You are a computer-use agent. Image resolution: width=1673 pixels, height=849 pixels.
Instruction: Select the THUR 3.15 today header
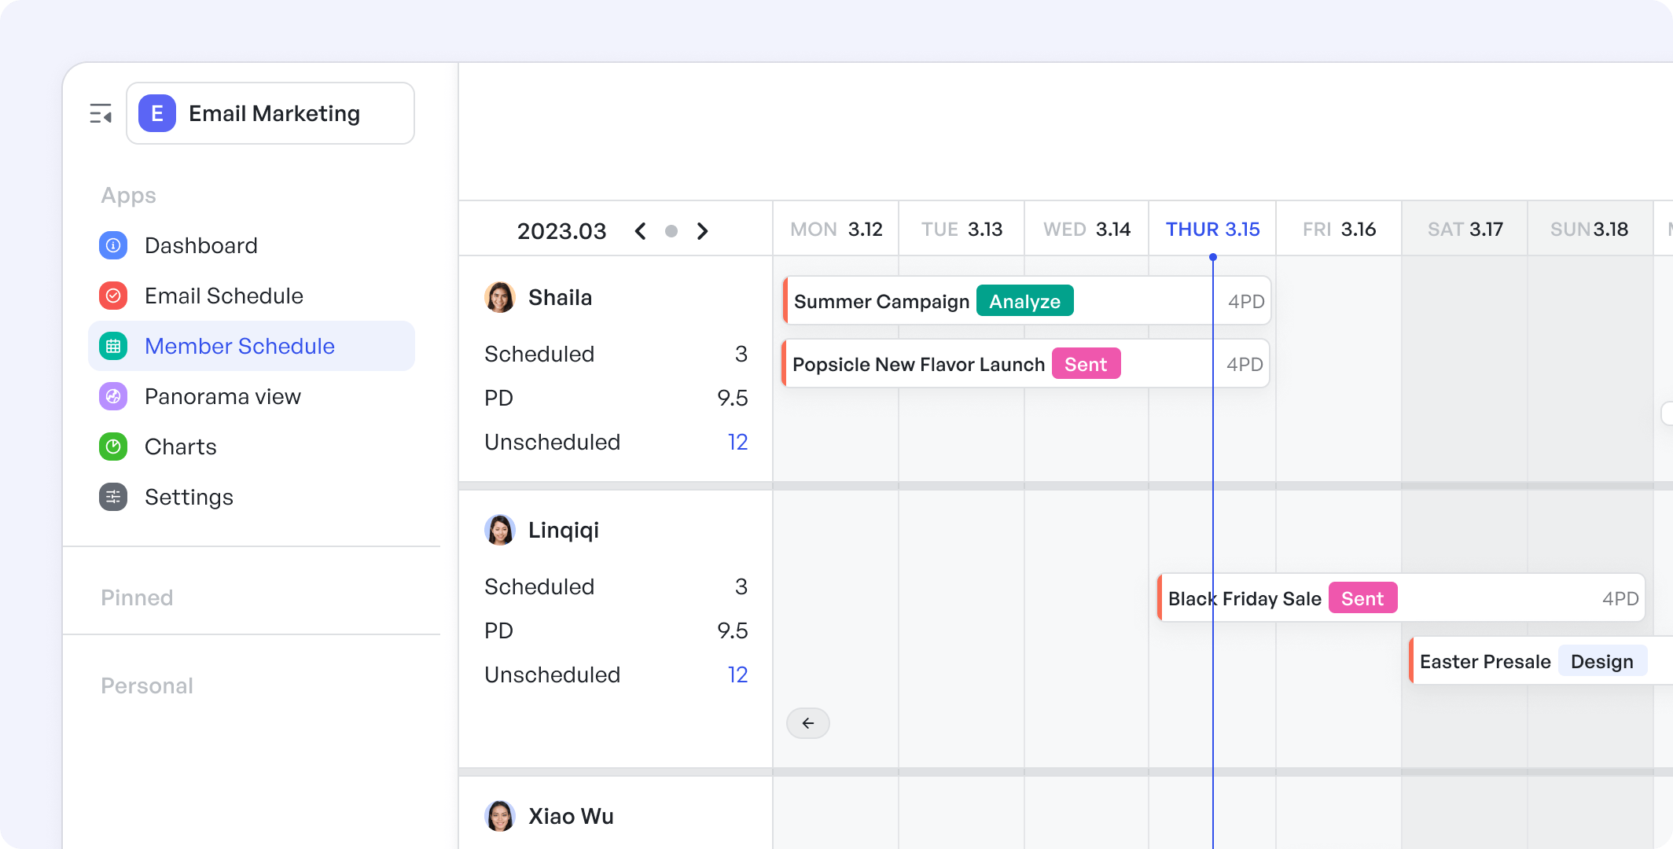coord(1212,229)
